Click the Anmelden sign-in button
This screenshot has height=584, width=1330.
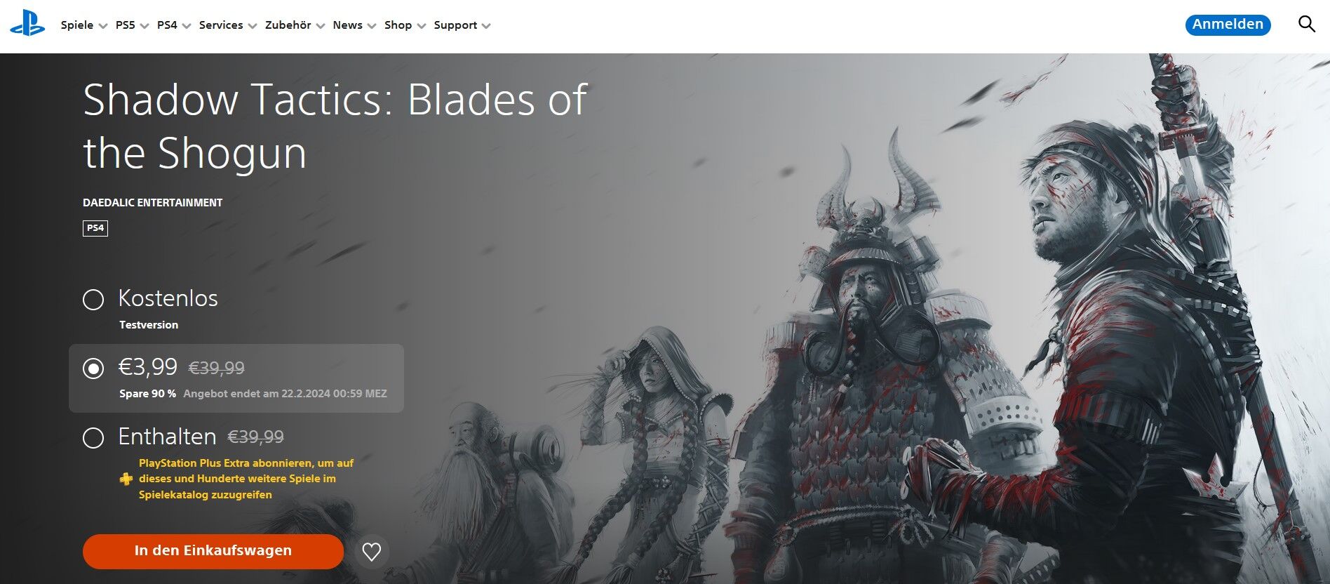(x=1228, y=25)
